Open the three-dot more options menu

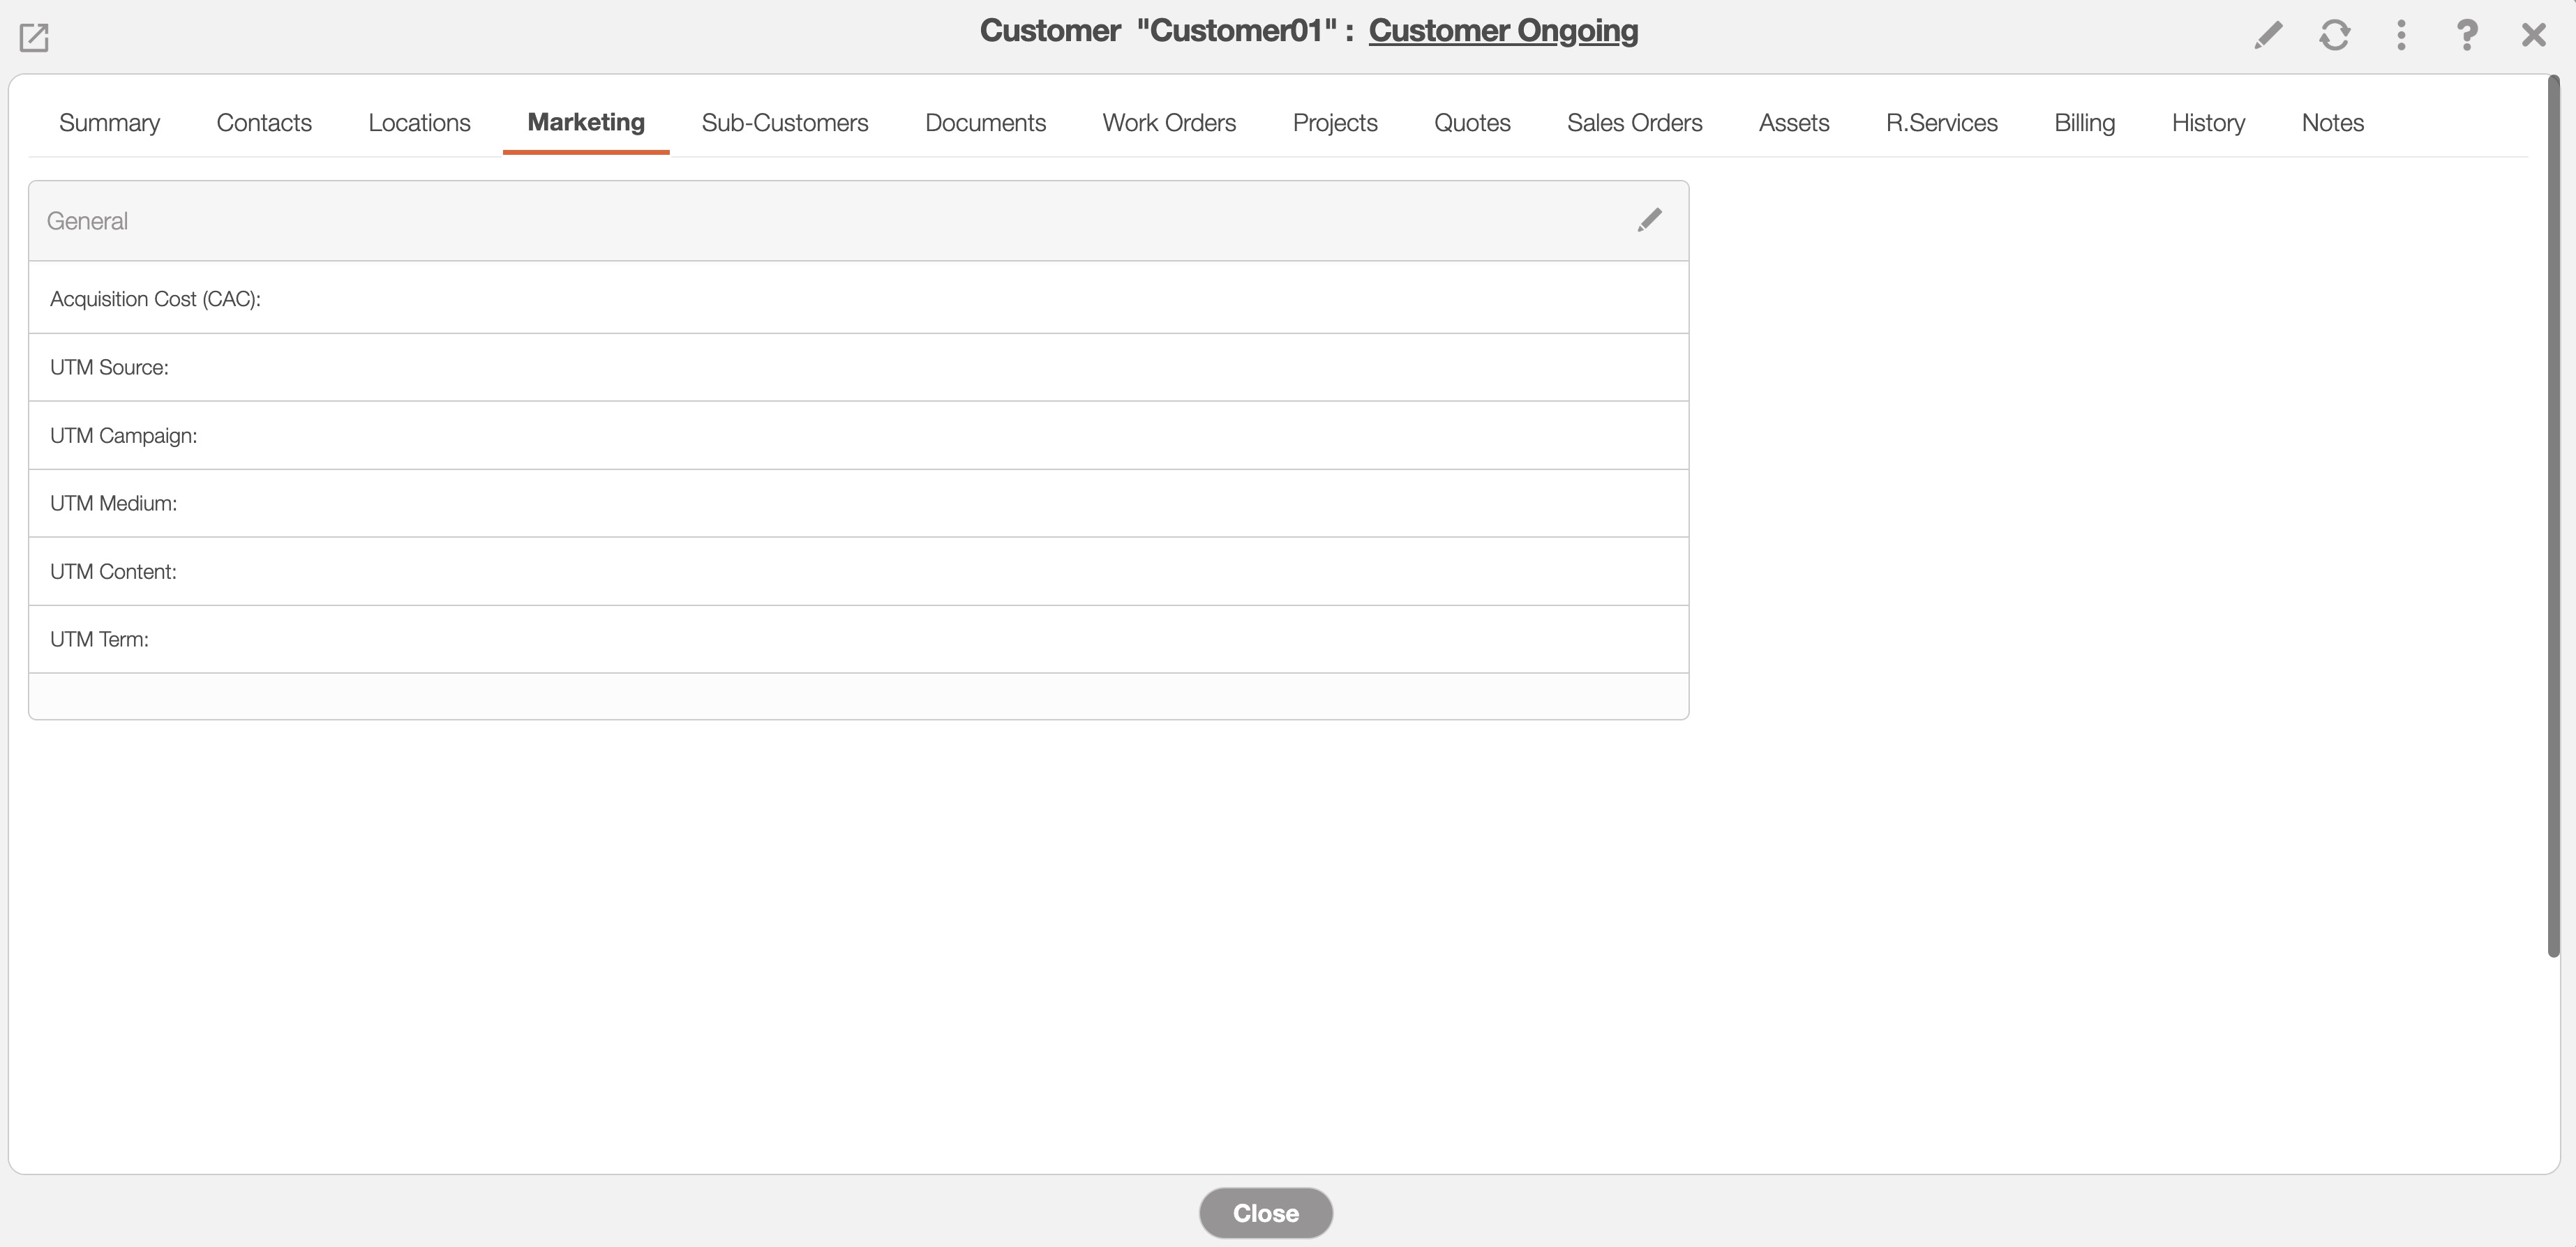click(x=2401, y=36)
